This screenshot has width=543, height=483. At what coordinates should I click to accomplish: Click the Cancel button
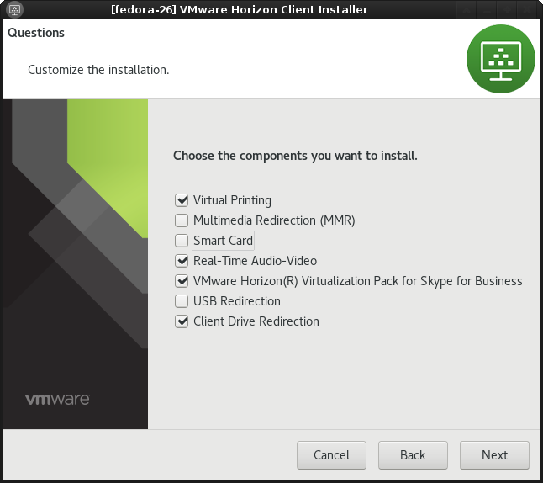pyautogui.click(x=331, y=455)
